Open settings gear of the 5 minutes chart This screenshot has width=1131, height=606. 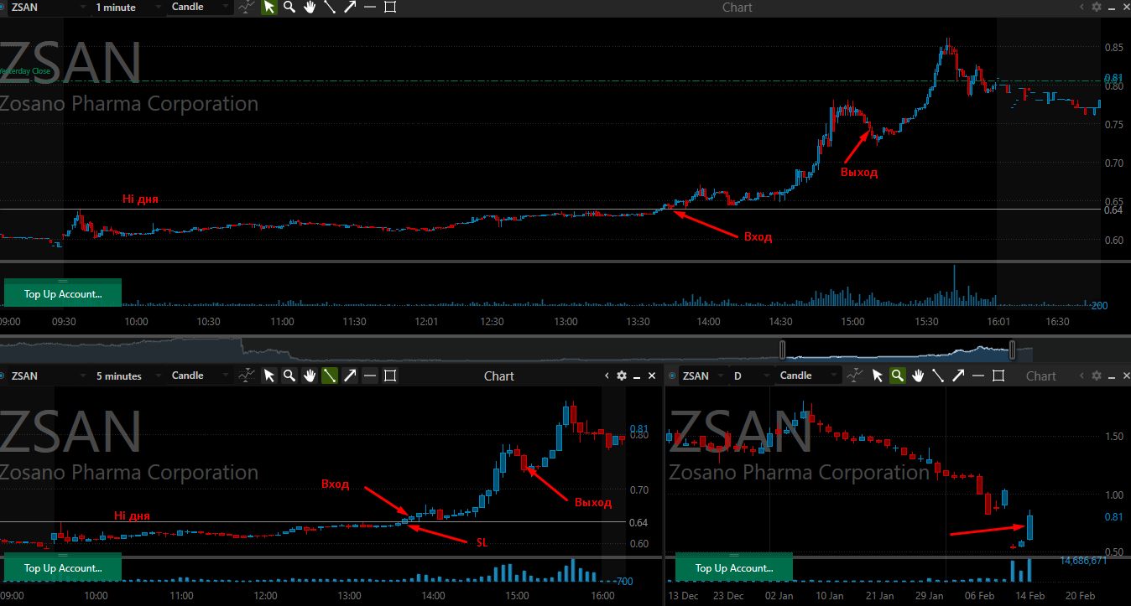click(622, 376)
